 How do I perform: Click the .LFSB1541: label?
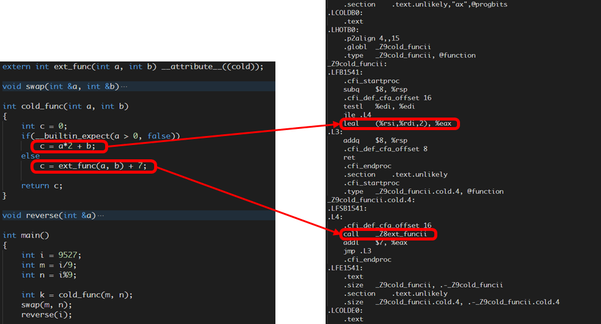click(347, 208)
